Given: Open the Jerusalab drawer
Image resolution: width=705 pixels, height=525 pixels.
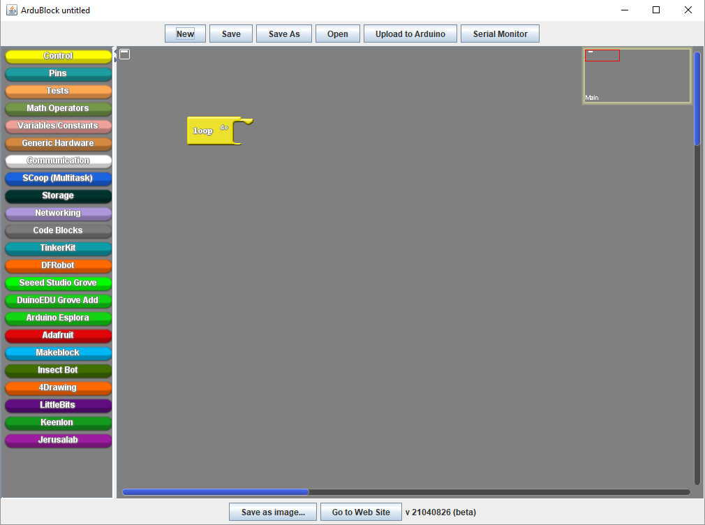Looking at the screenshot, I should (x=58, y=441).
